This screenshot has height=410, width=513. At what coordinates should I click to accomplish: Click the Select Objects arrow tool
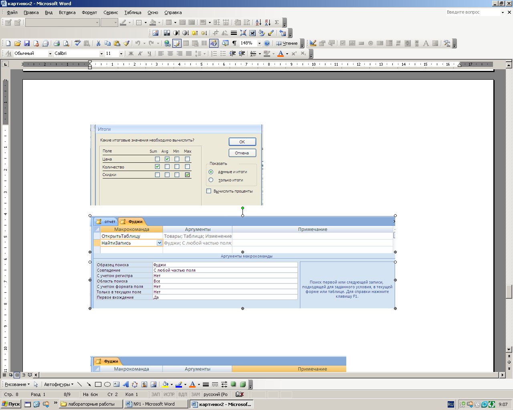[x=36, y=384]
